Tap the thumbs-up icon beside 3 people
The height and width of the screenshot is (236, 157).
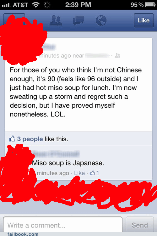pos(12,139)
